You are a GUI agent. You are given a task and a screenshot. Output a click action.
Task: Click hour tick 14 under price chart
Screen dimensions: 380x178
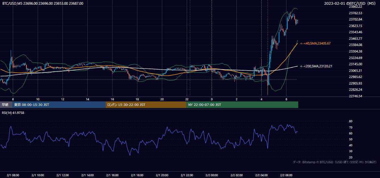click(87, 99)
